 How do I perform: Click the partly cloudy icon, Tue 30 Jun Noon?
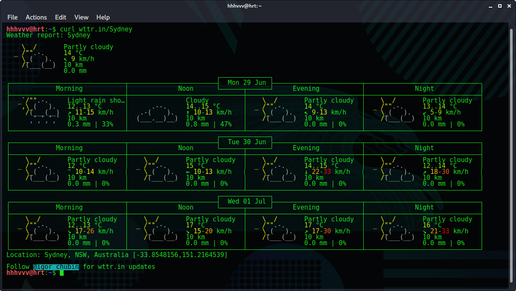coord(157,169)
